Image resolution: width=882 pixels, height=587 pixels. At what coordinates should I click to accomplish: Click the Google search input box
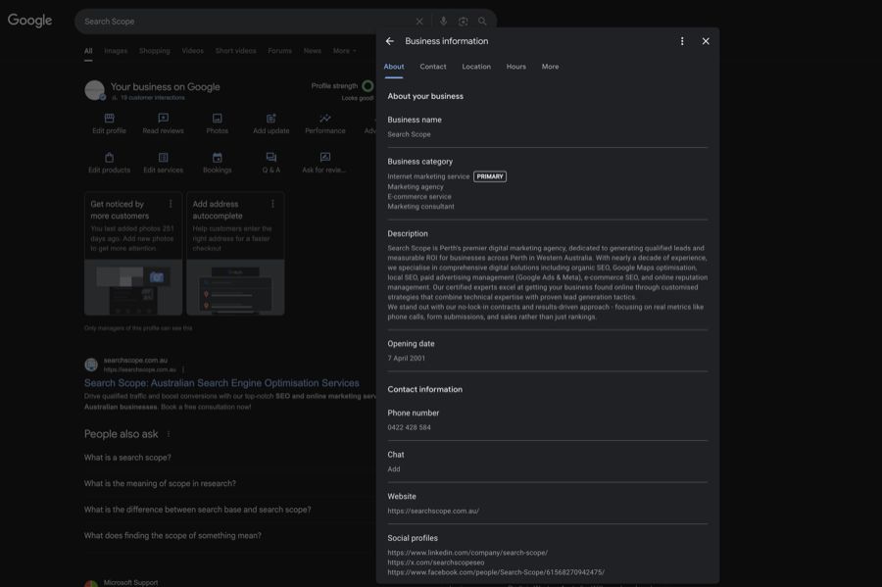245,22
